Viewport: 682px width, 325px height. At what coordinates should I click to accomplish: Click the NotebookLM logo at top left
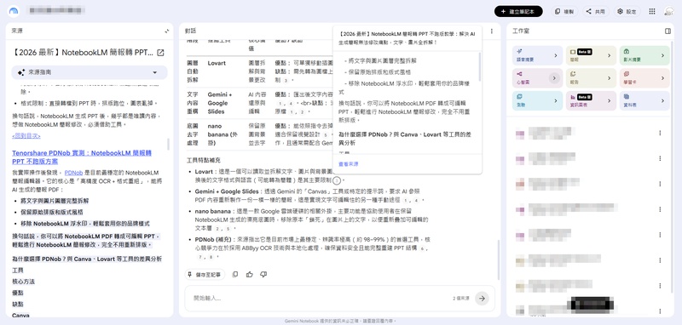point(14,11)
